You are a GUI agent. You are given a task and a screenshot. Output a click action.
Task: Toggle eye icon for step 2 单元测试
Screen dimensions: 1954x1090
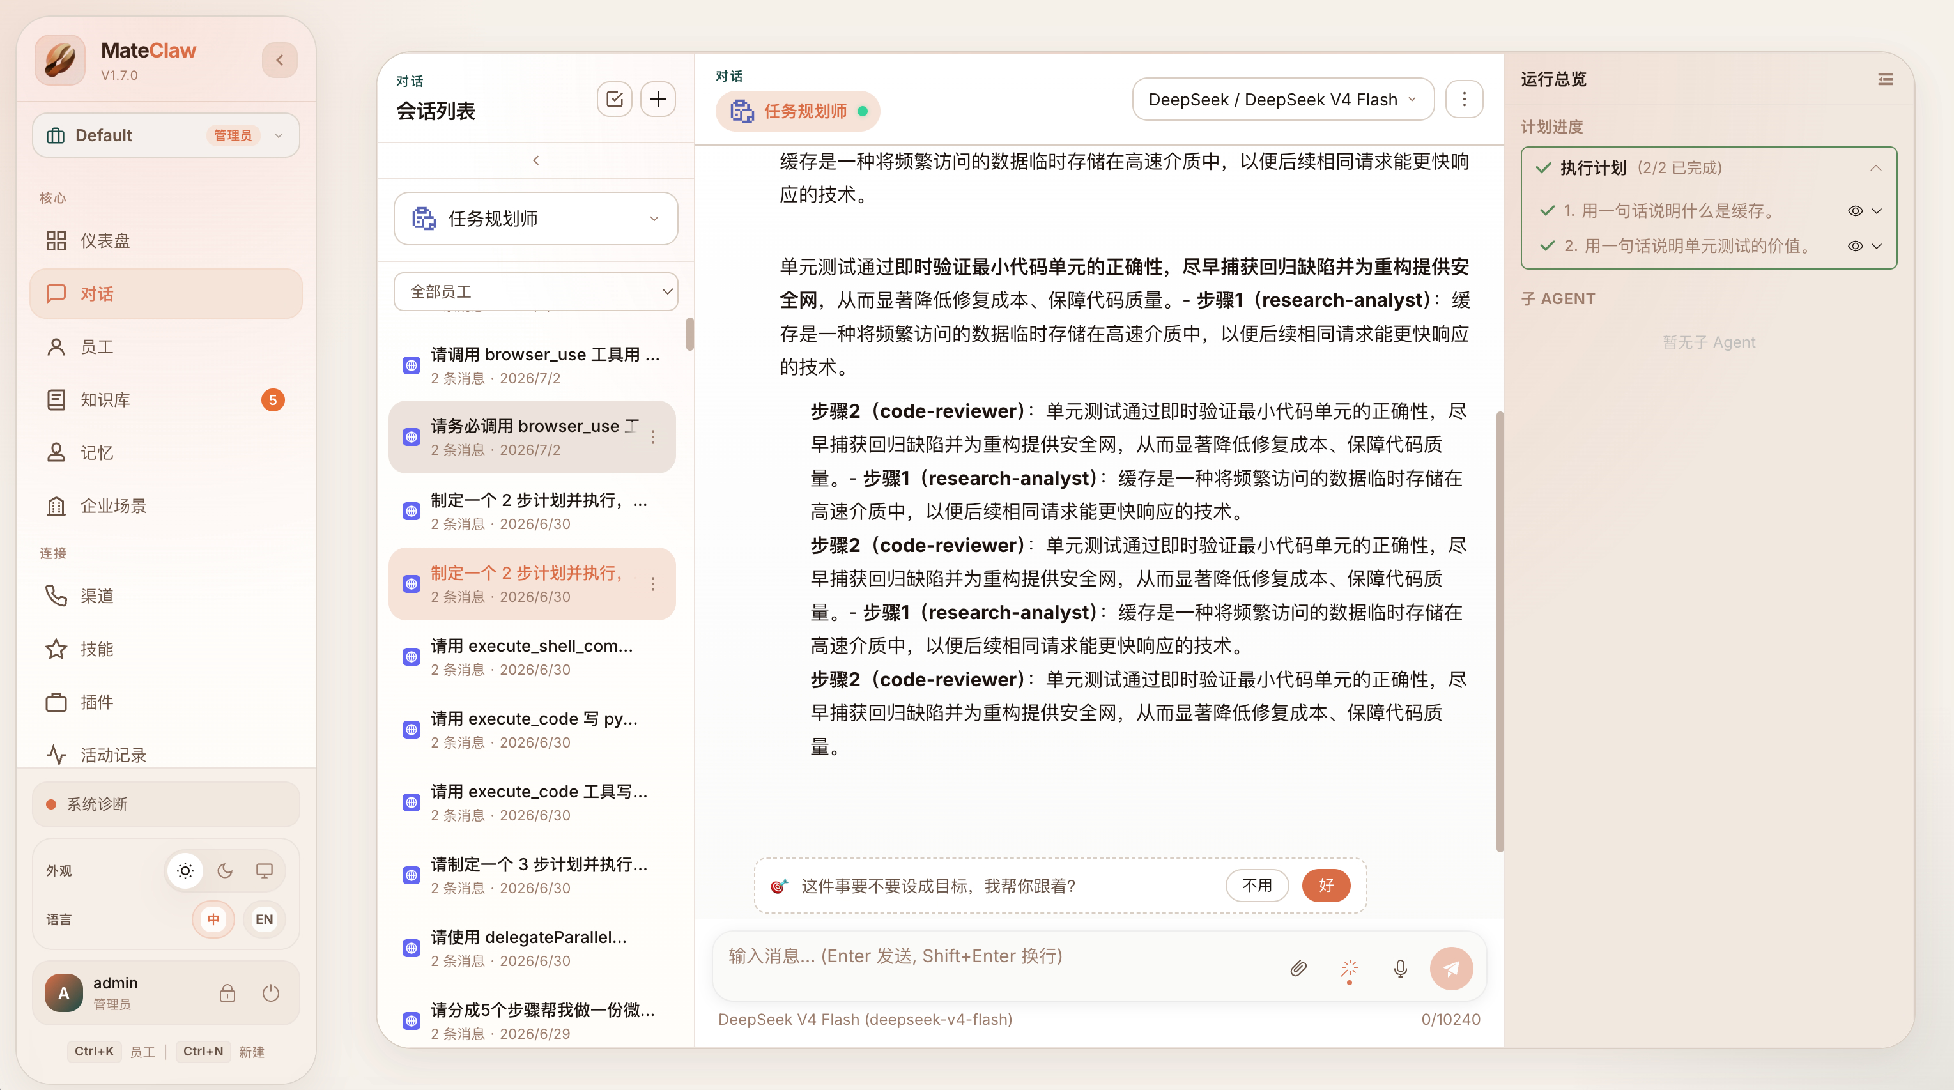point(1856,246)
